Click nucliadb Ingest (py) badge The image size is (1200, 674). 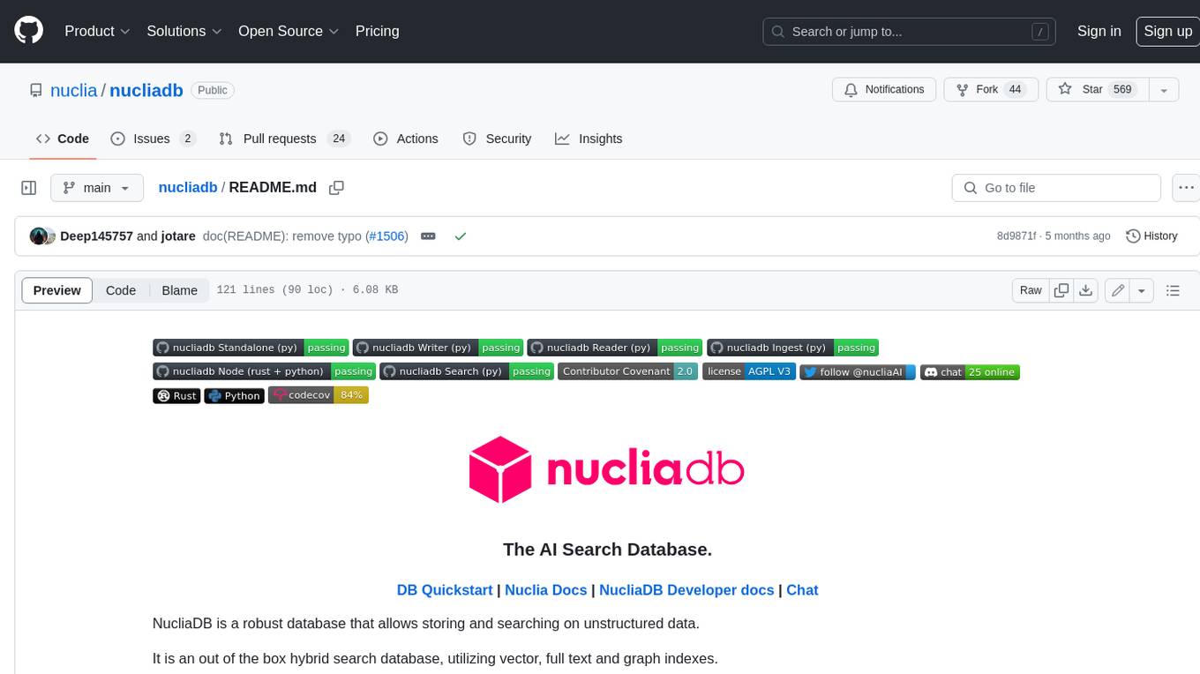792,348
